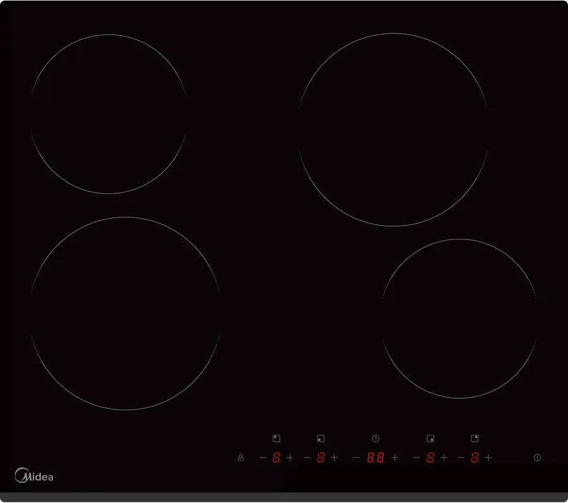Image resolution: width=568 pixels, height=503 pixels.
Task: Tap plus to increase timer
Action: point(395,458)
